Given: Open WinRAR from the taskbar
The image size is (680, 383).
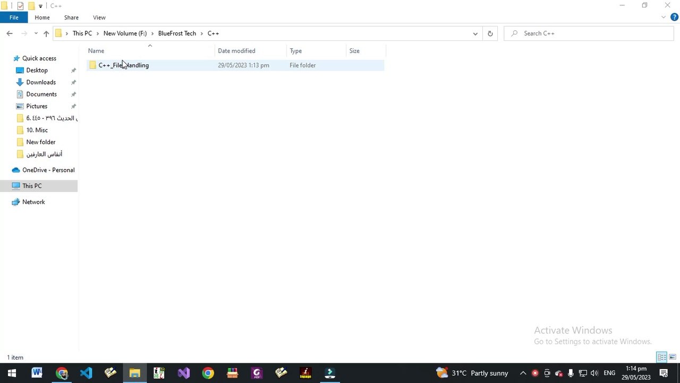Looking at the screenshot, I should (232, 373).
